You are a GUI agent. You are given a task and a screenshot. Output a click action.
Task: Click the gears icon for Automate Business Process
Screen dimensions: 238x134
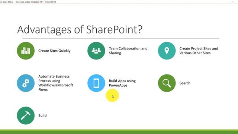pos(26,83)
